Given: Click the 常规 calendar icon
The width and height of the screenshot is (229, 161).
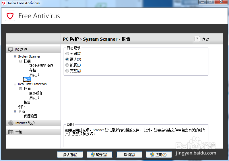Looking at the screenshot, I should (x=11, y=132).
